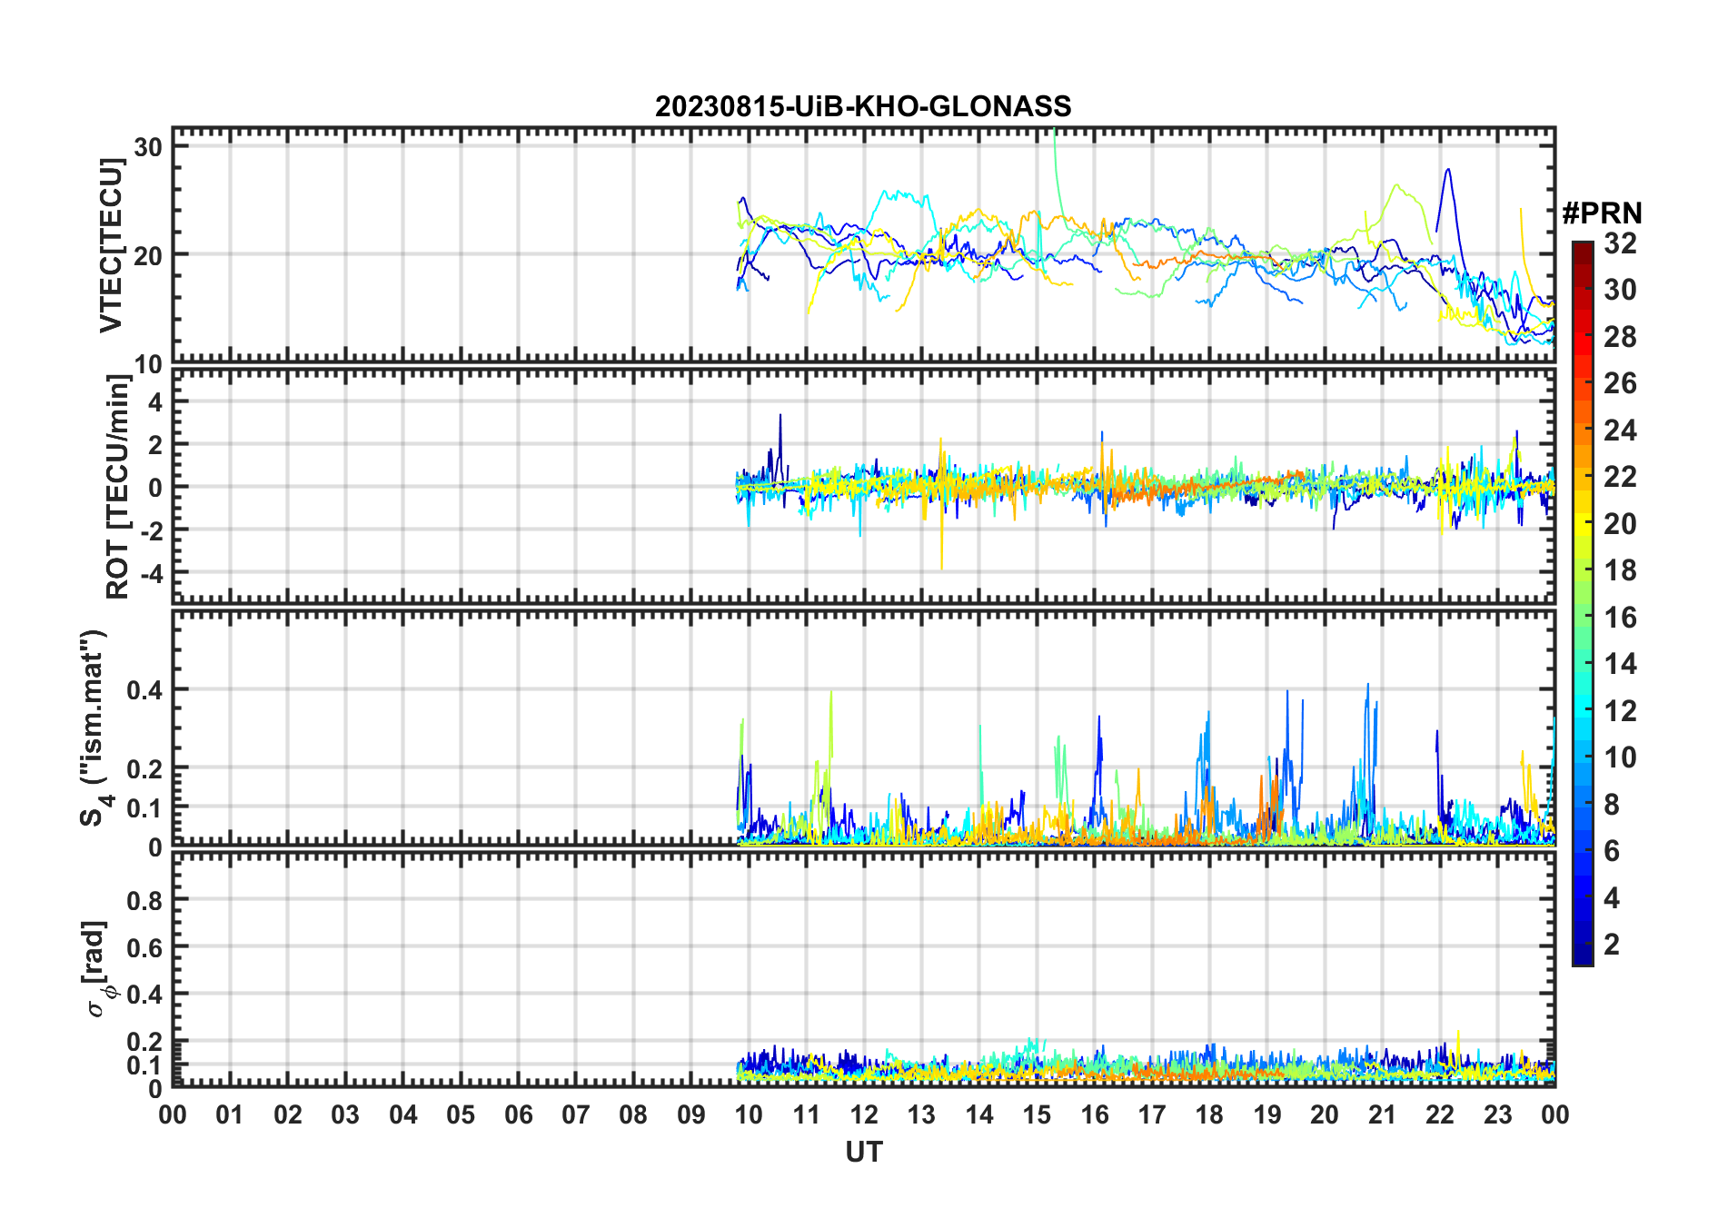Click the UT axis tick label 09
The image size is (1728, 1208).
pos(691,1114)
